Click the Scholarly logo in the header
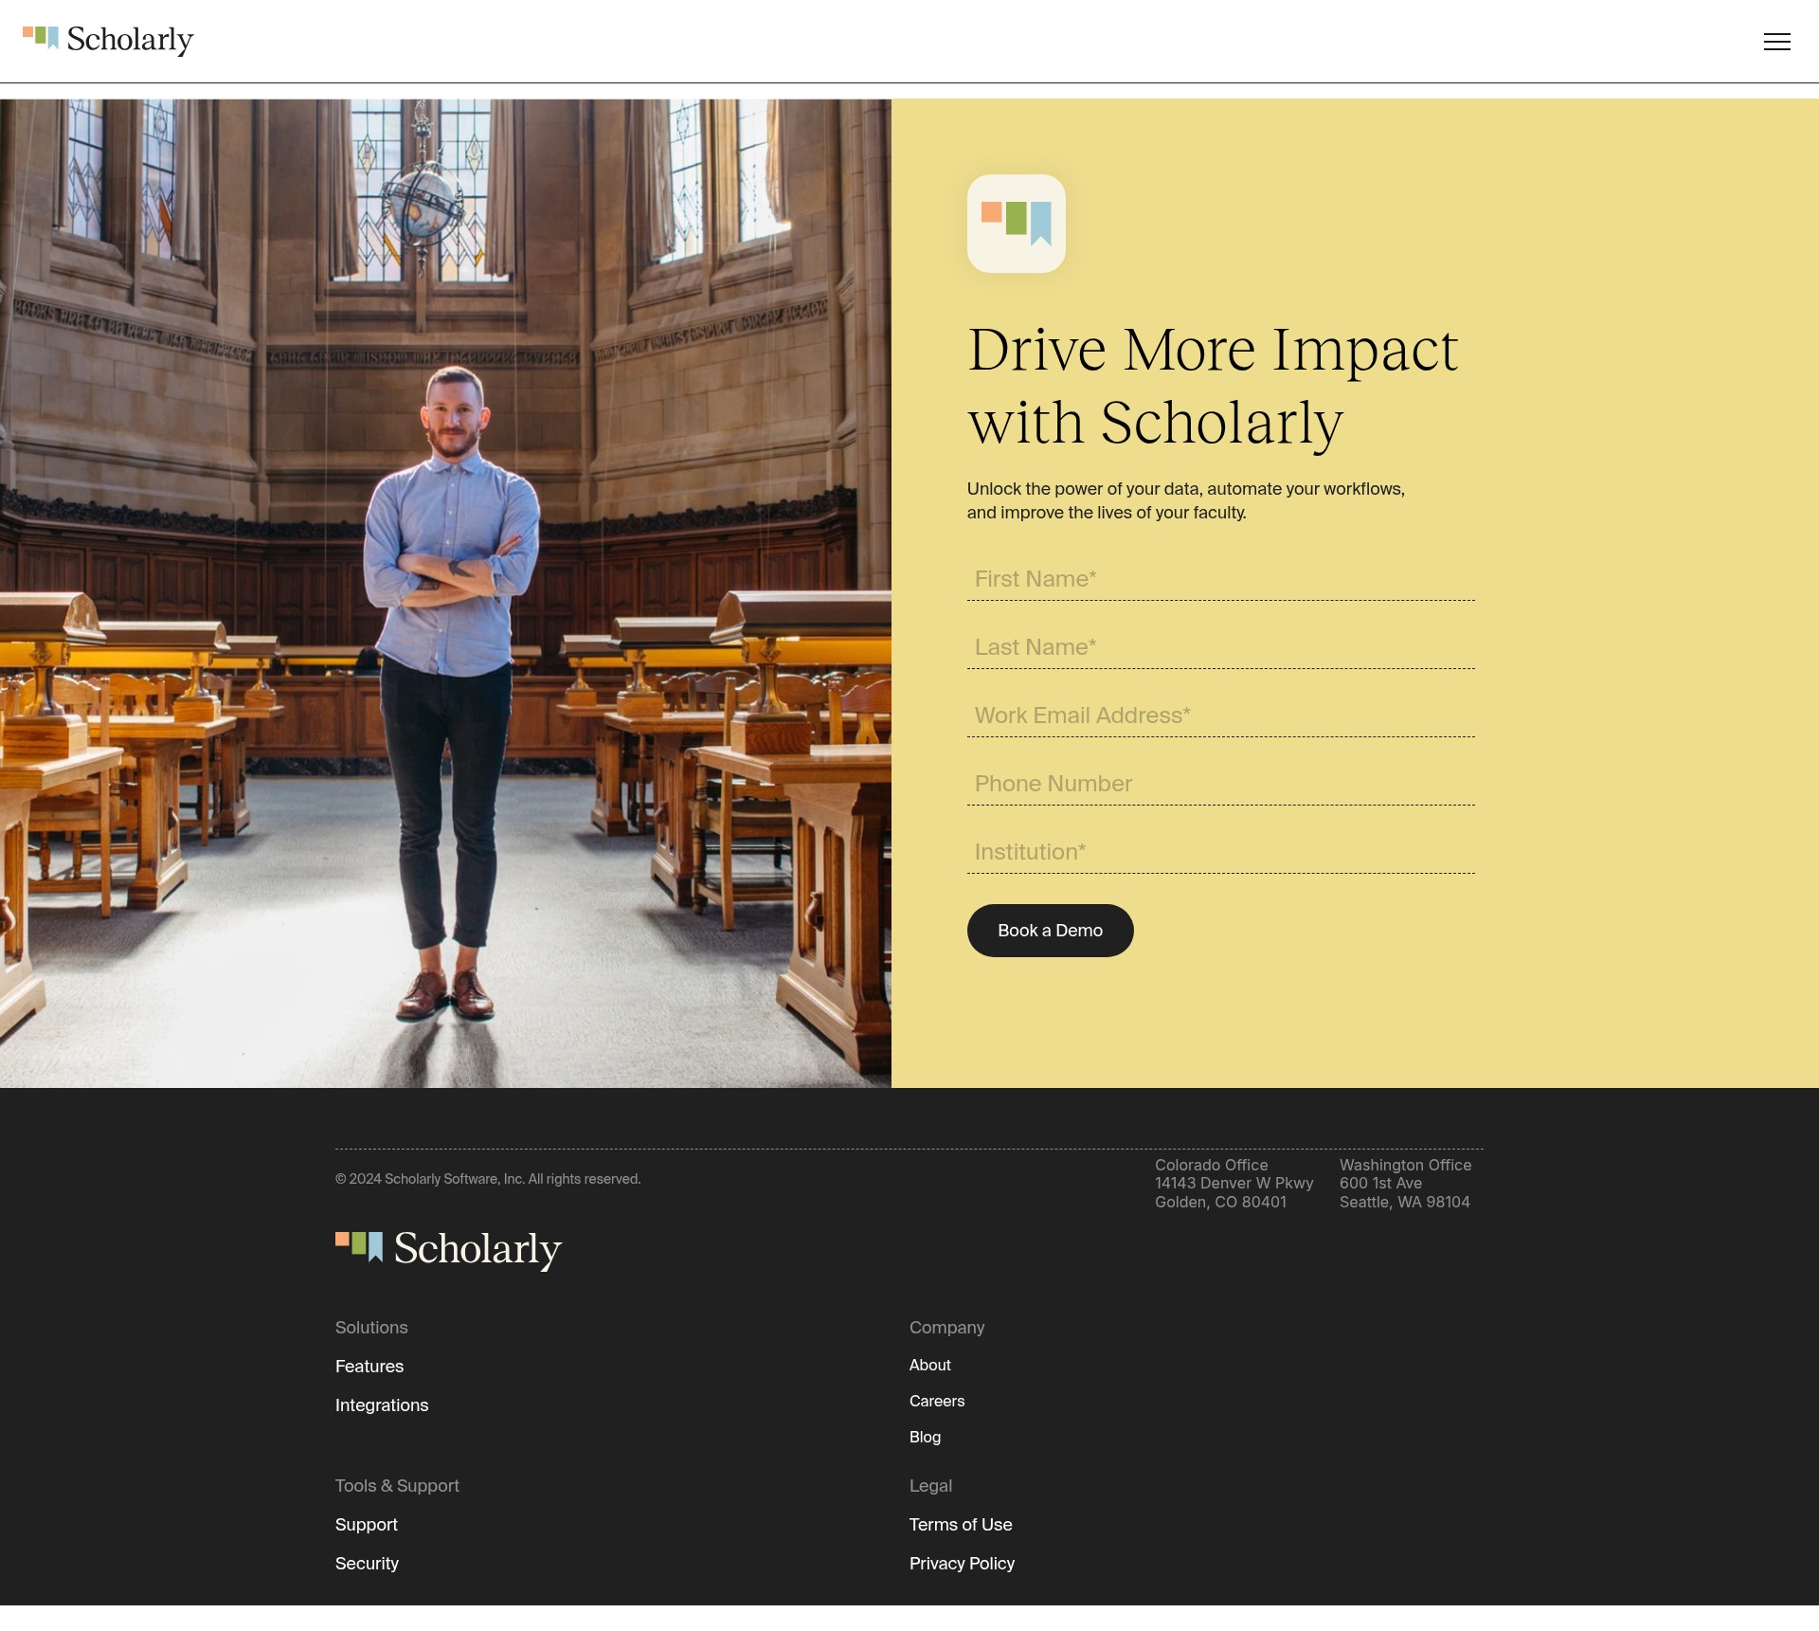 (x=108, y=40)
